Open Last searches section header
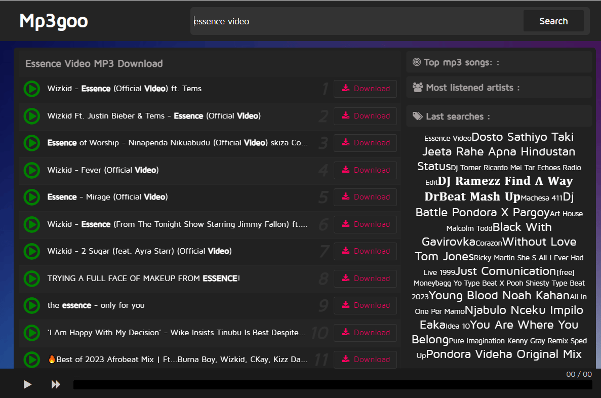This screenshot has height=398, width=601. (499, 116)
